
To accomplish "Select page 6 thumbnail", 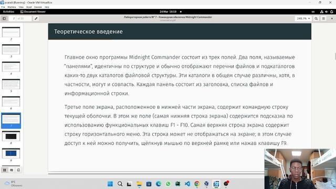I will [x=11, y=101].
